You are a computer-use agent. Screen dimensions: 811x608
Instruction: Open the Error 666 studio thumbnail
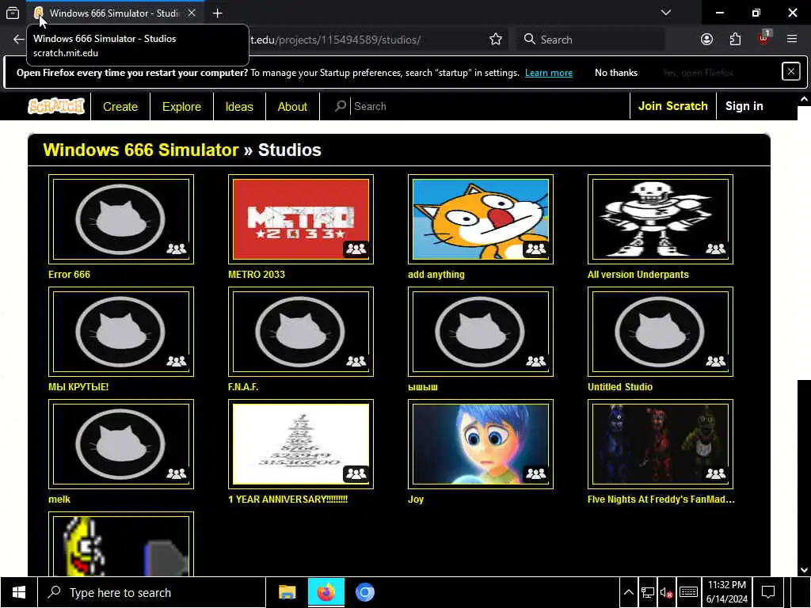coord(121,219)
